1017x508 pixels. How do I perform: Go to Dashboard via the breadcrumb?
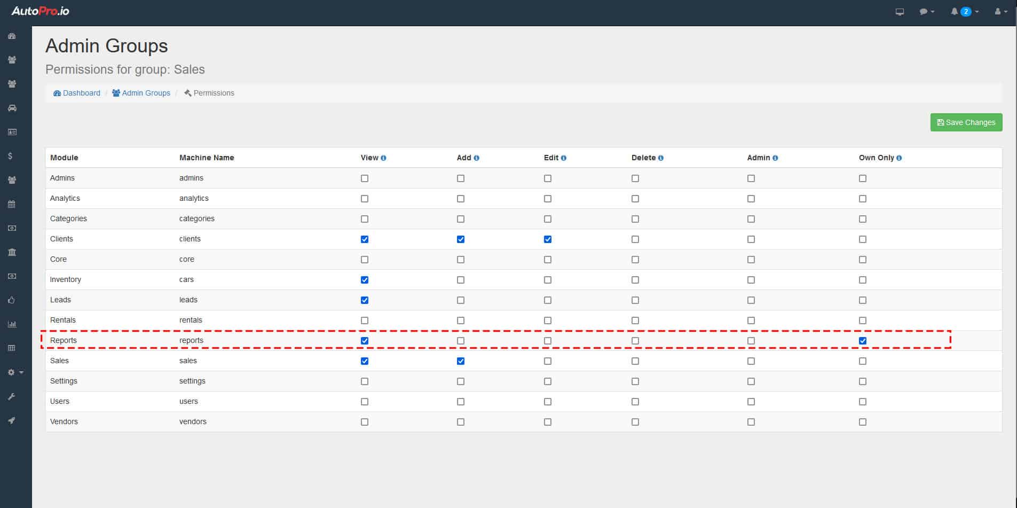77,93
